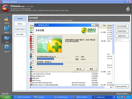Click the Search input field
Viewport: 132px width, 99px height.
(122, 40)
